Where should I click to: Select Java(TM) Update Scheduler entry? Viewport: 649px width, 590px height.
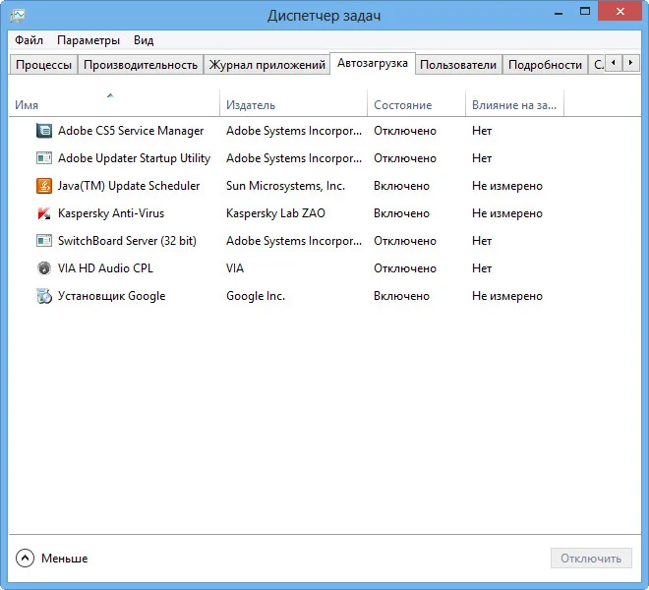pyautogui.click(x=129, y=186)
